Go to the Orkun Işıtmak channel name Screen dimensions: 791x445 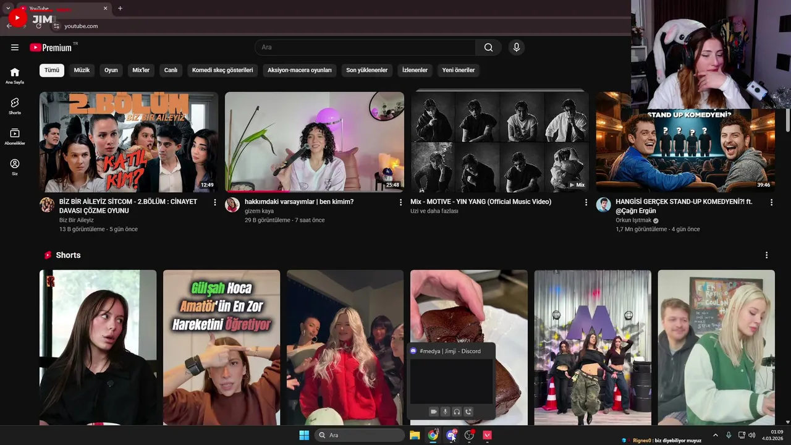(x=633, y=221)
